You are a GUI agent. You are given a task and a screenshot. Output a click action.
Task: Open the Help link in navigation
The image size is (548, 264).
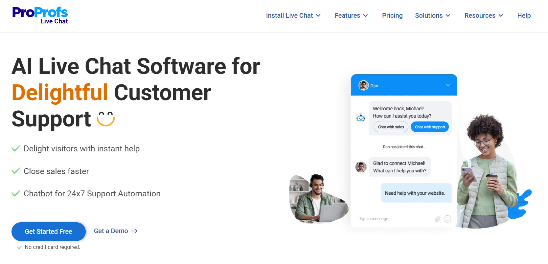[x=524, y=15]
